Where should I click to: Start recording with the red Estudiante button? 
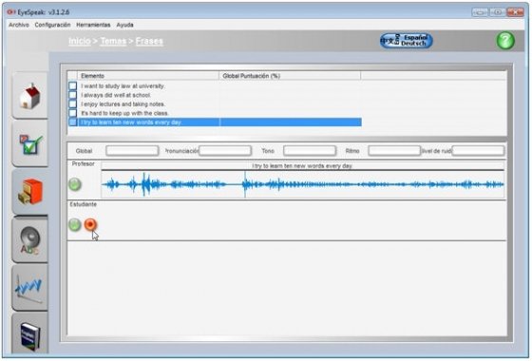[90, 224]
